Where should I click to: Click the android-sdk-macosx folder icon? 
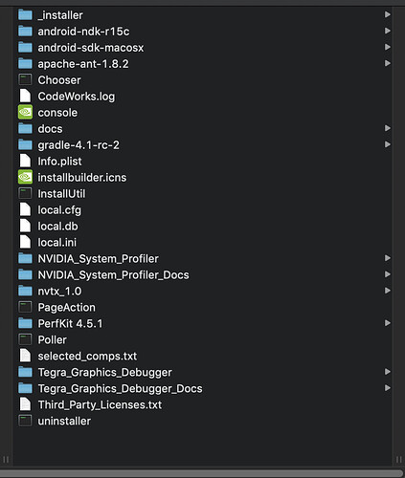[25, 48]
